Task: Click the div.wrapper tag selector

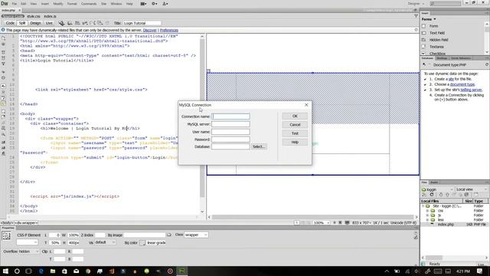Action: (x=26, y=223)
